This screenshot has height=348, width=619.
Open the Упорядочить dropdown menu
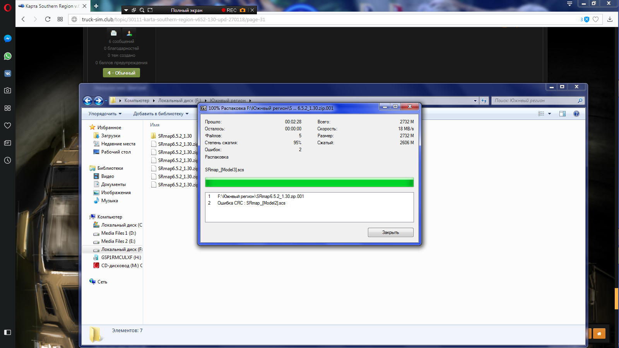point(105,114)
